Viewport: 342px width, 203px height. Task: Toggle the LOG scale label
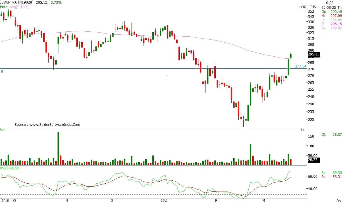pyautogui.click(x=302, y=7)
